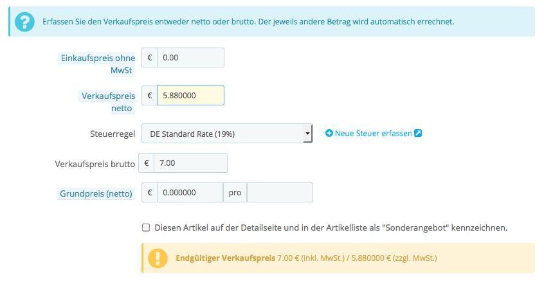The height and width of the screenshot is (284, 544).
Task: Click the Grundpreis (netto) label
Action: [96, 192]
